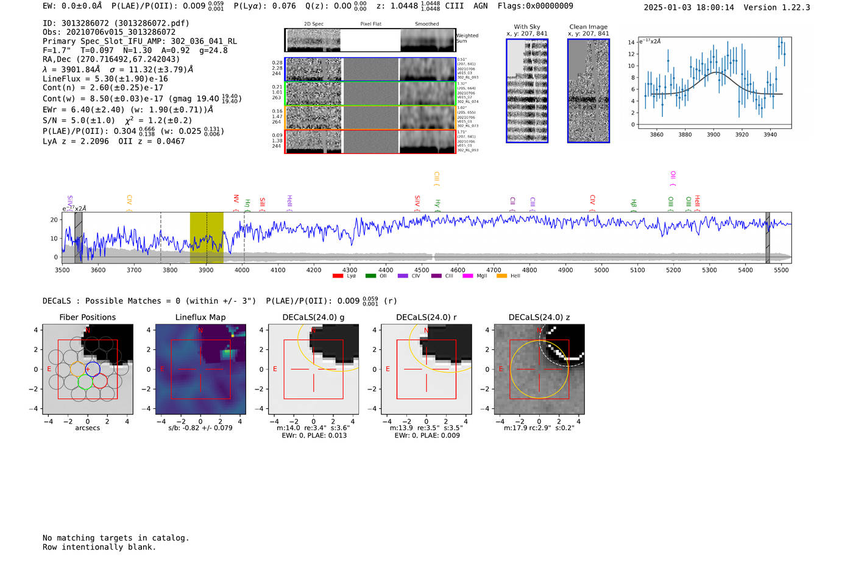Image resolution: width=853 pixels, height=580 pixels.
Task: Click the 'Obs: 20210706v015_3013286072' line
Action: coord(109,32)
